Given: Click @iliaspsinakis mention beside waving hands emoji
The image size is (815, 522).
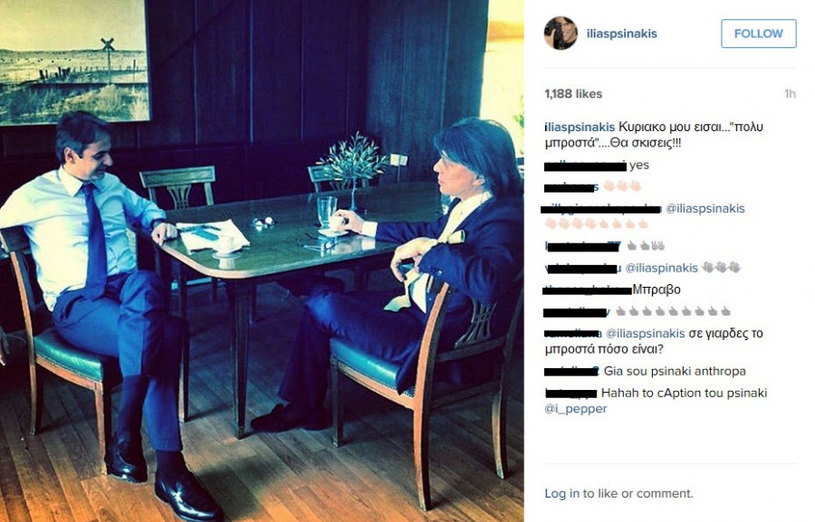Looking at the screenshot, I should pyautogui.click(x=661, y=268).
